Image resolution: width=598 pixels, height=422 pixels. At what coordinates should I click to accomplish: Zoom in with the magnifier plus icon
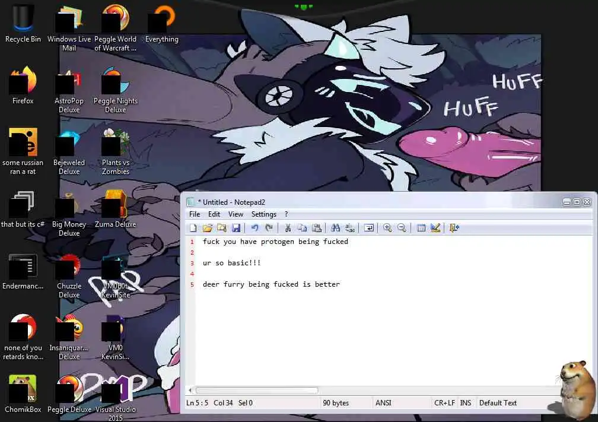pos(387,228)
